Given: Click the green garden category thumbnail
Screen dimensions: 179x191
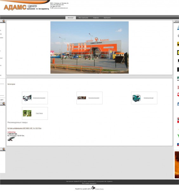Looking at the screenshot, I should (x=27, y=113).
